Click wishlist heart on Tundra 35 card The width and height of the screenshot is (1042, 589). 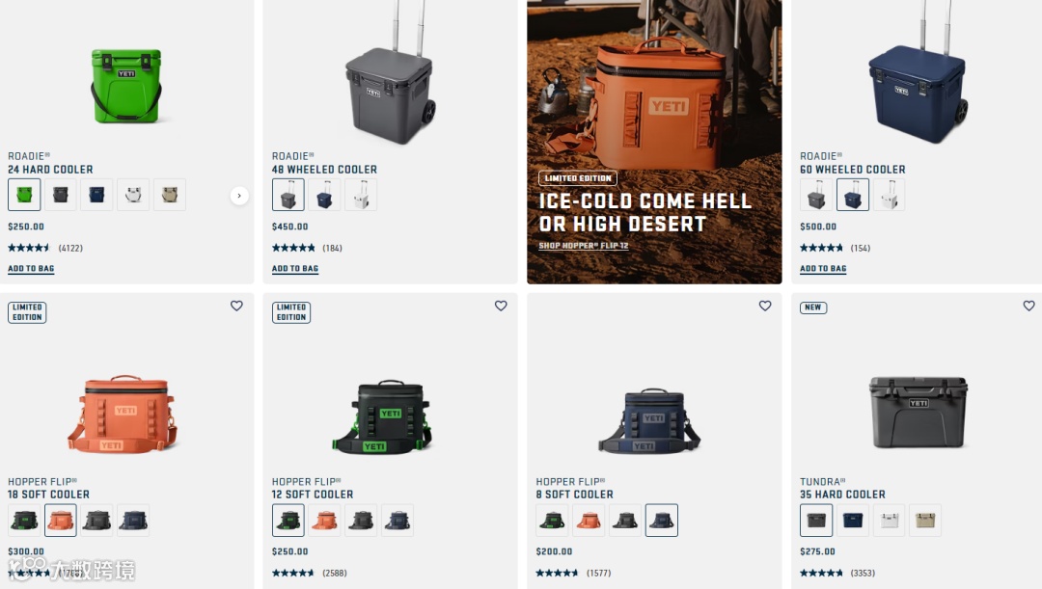1028,306
